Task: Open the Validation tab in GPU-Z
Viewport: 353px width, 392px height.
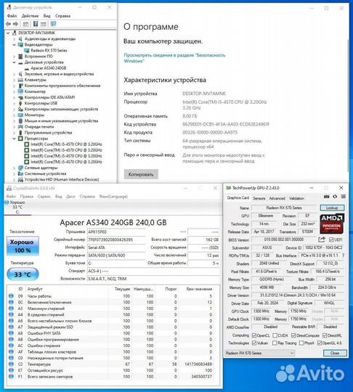Action: coord(296,198)
